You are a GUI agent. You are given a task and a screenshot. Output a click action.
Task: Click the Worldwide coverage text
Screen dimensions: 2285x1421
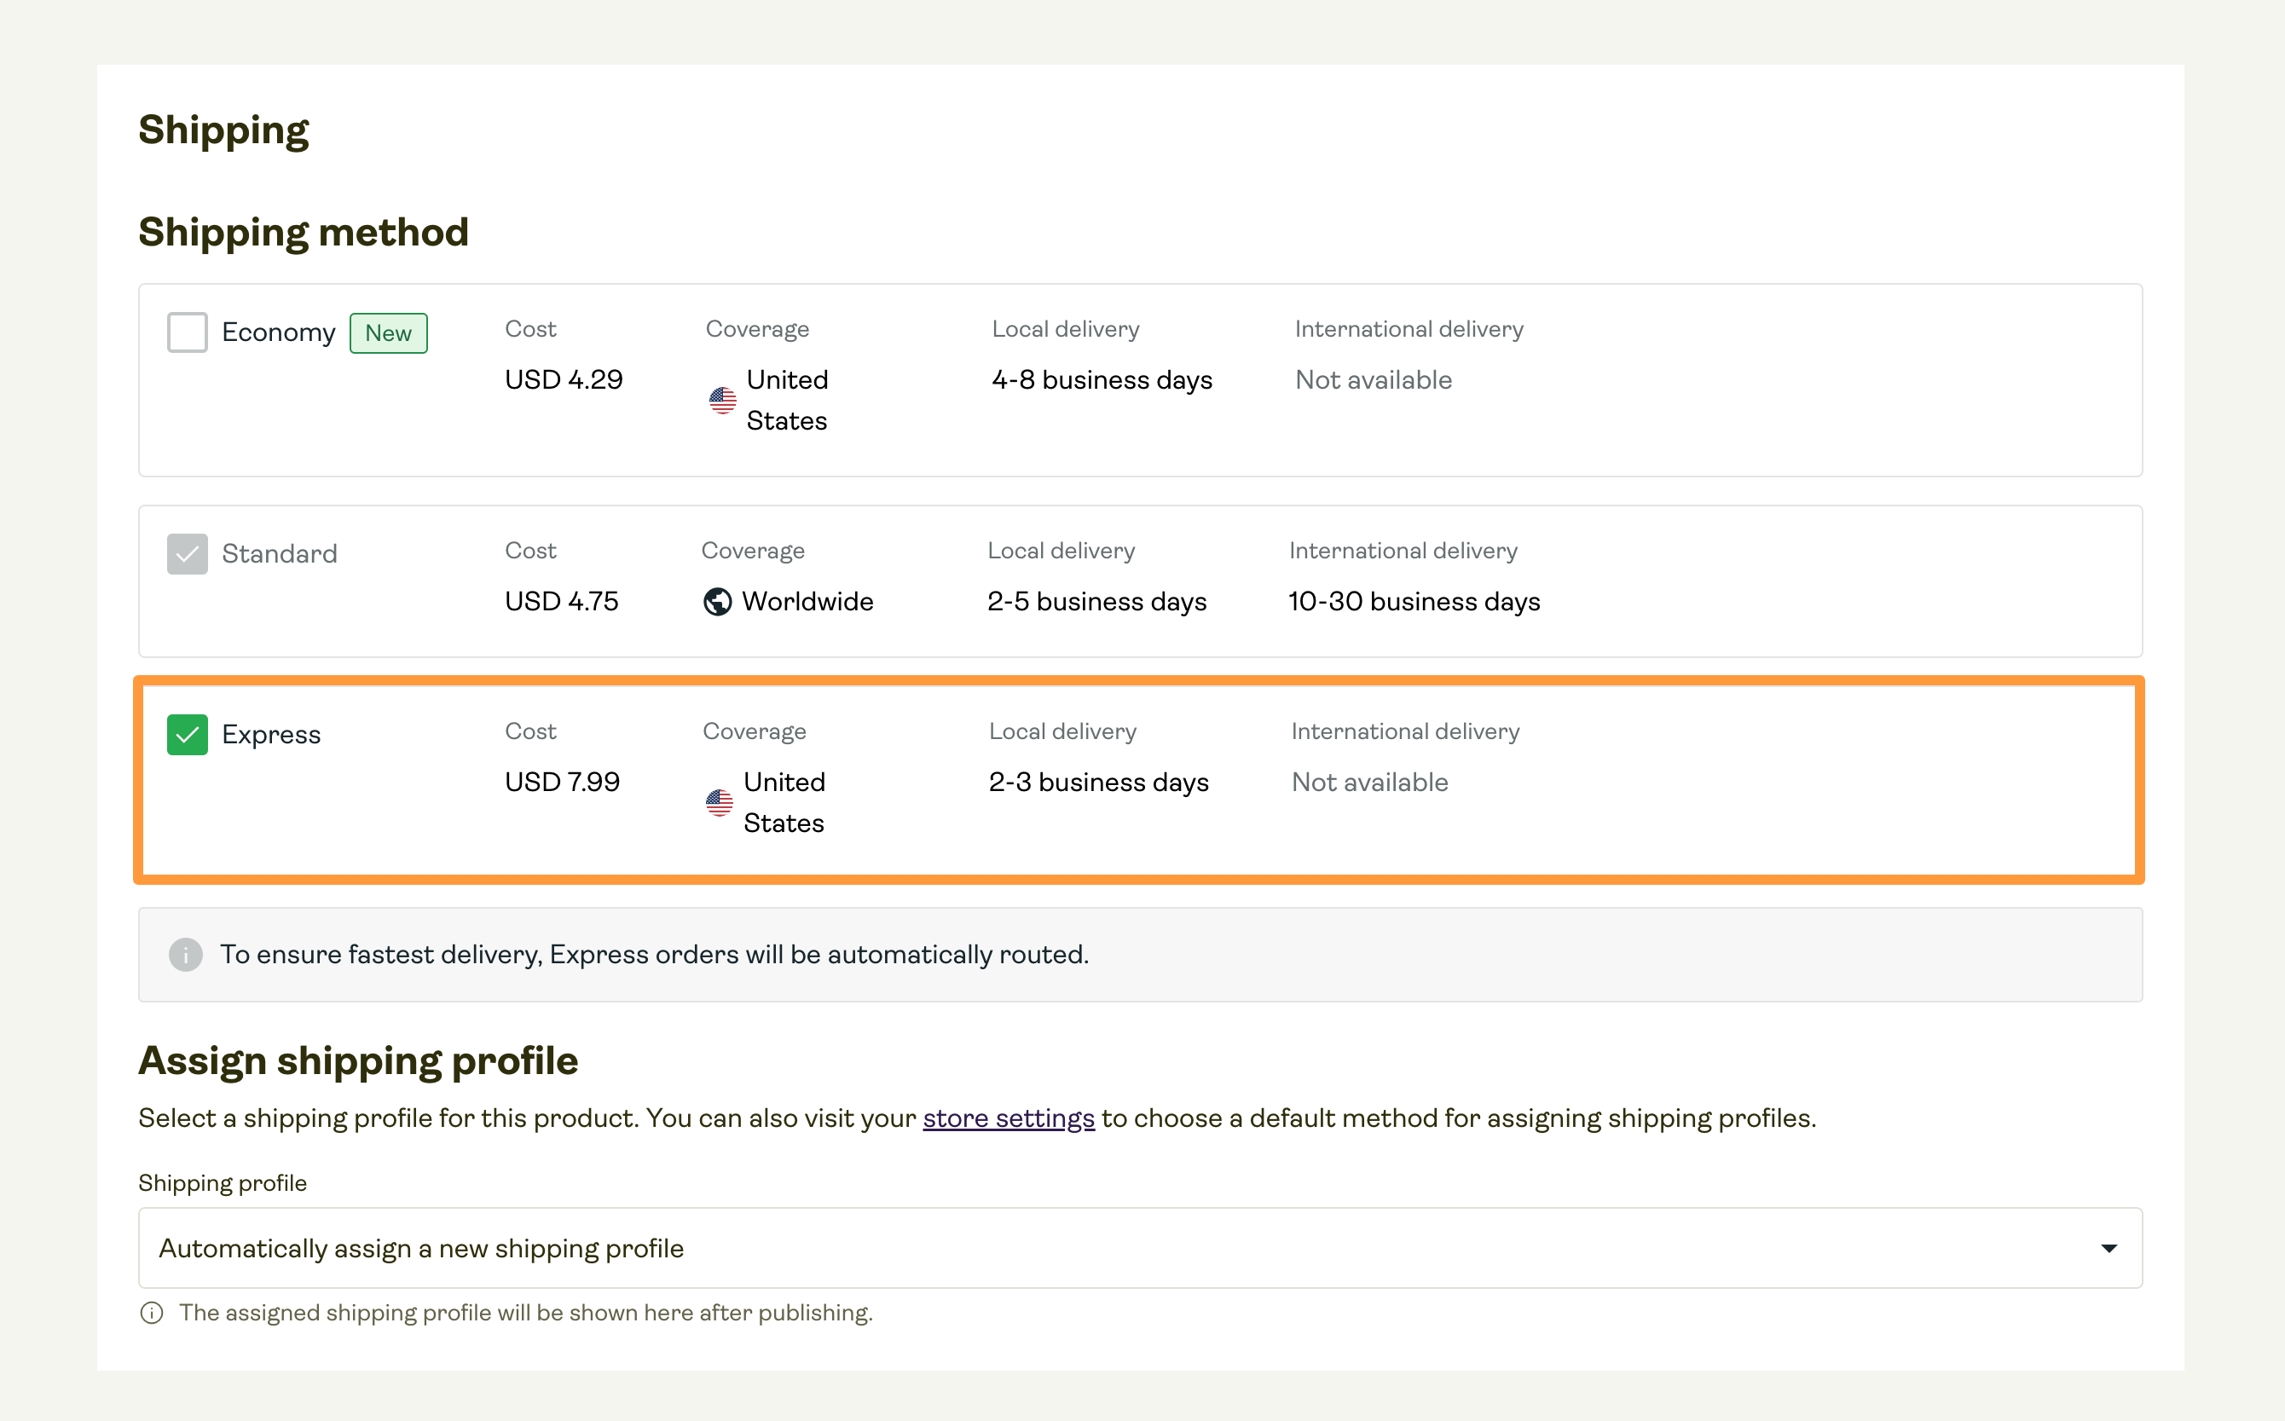point(807,602)
